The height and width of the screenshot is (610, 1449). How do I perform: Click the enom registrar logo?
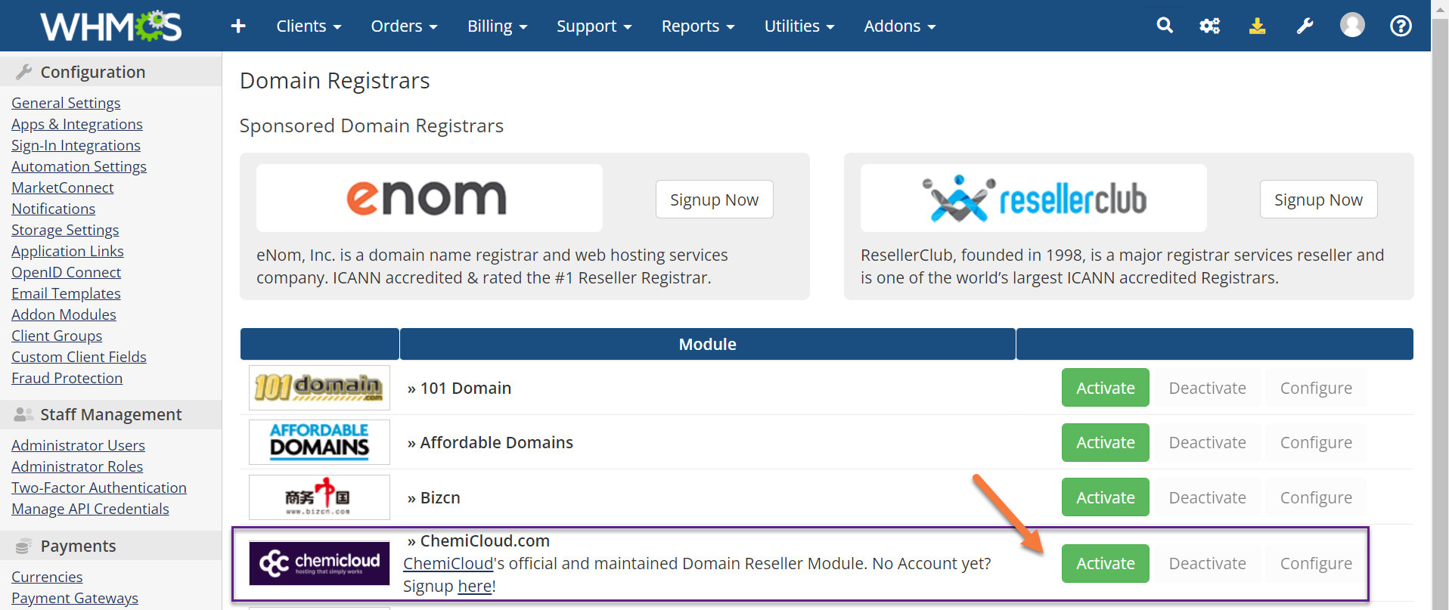coord(428,197)
